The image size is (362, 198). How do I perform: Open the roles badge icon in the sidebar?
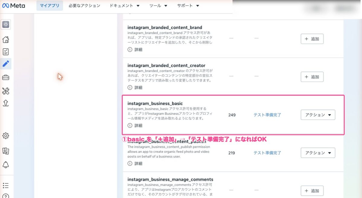[x=6, y=151]
